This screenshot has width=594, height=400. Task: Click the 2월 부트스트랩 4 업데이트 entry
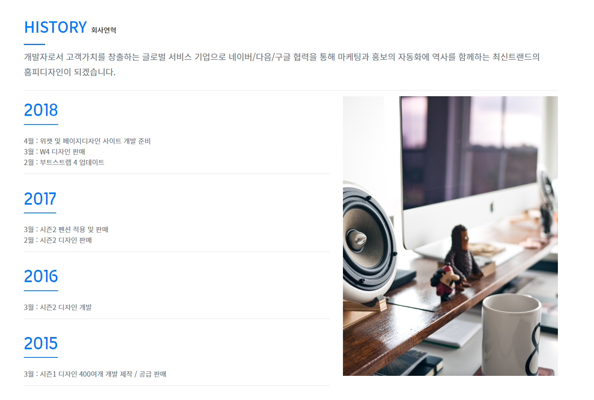[x=64, y=162]
